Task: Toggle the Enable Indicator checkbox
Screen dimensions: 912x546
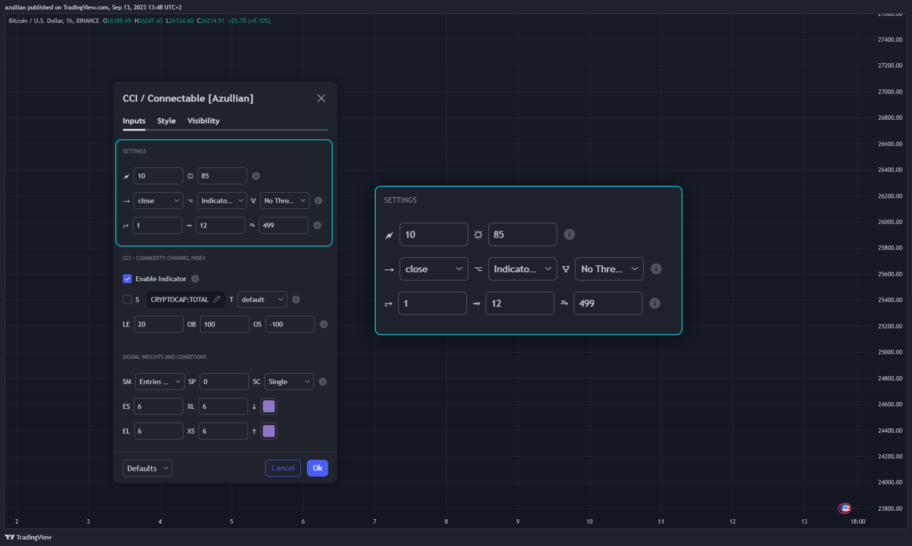Action: 127,279
